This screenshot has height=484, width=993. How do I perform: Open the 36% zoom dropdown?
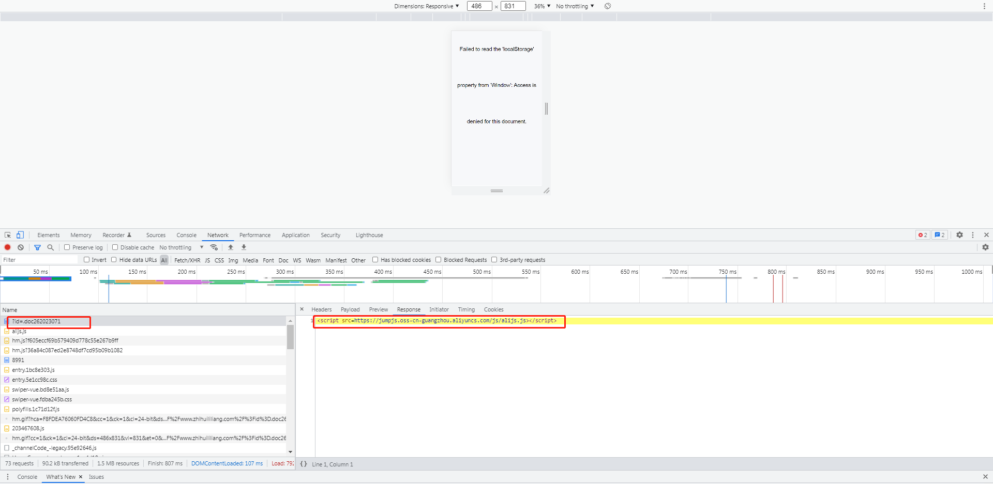click(543, 6)
